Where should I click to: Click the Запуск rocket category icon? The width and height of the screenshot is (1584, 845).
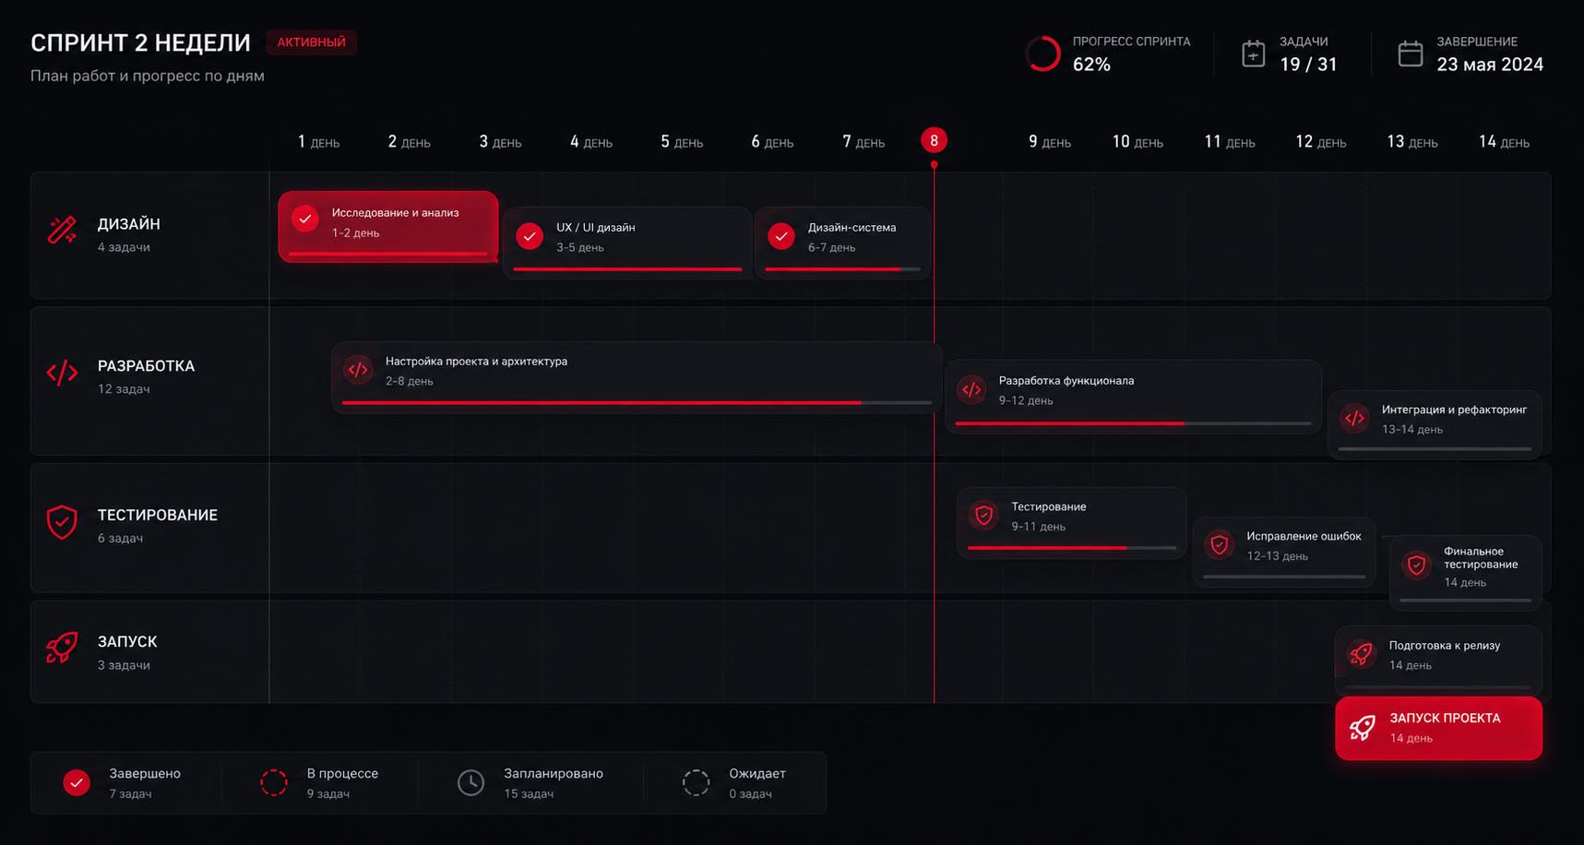click(62, 648)
